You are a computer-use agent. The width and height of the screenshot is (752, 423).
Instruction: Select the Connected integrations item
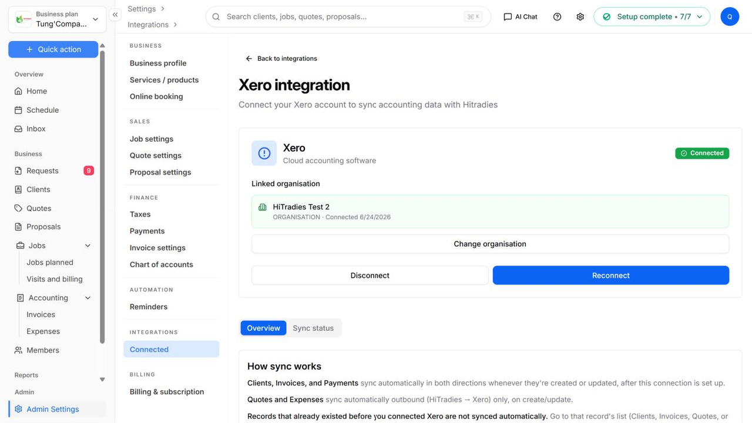(172, 350)
